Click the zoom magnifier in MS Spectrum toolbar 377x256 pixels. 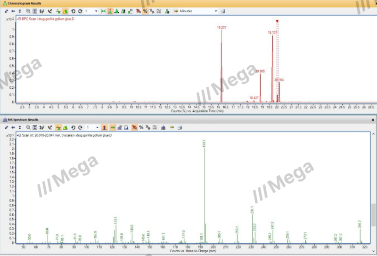(28, 127)
